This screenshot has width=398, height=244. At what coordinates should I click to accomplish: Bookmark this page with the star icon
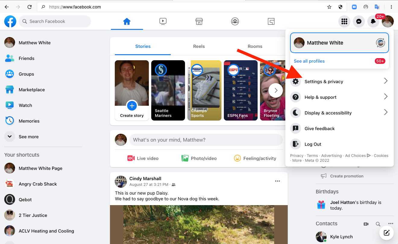tap(329, 7)
